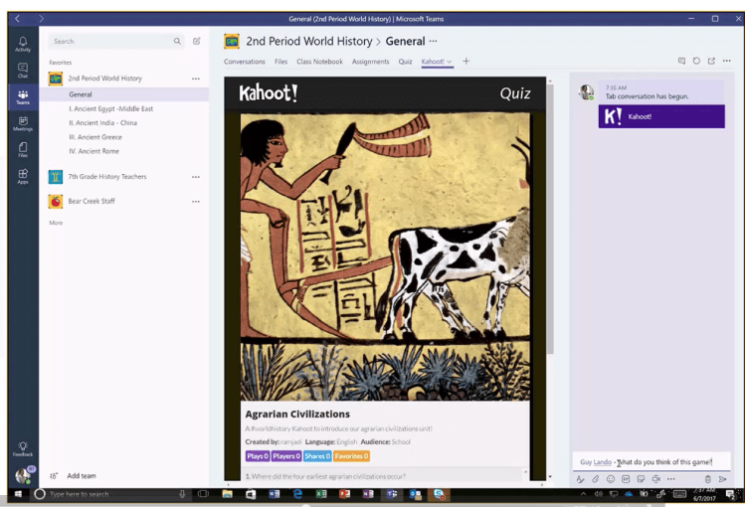Click the Add team button

point(75,475)
